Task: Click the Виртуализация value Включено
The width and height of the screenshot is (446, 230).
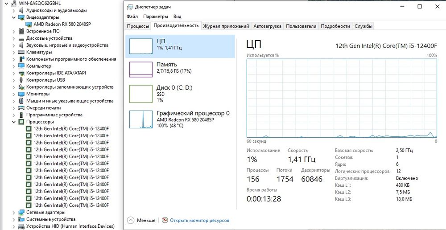Action: point(407,178)
